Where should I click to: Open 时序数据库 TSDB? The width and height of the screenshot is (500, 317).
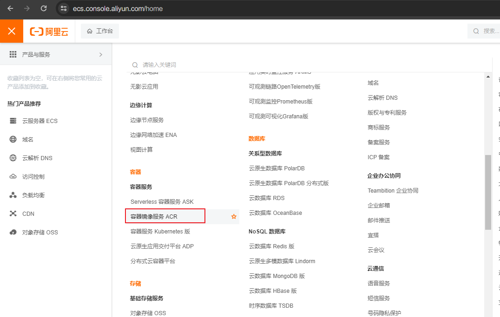[x=271, y=306]
